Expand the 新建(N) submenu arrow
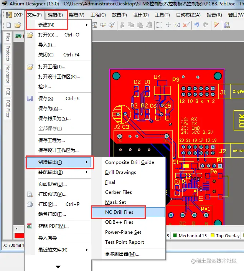 [87, 25]
